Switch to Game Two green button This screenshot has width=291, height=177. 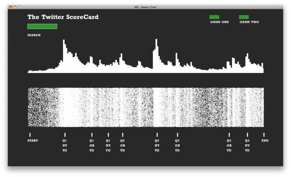(x=244, y=17)
